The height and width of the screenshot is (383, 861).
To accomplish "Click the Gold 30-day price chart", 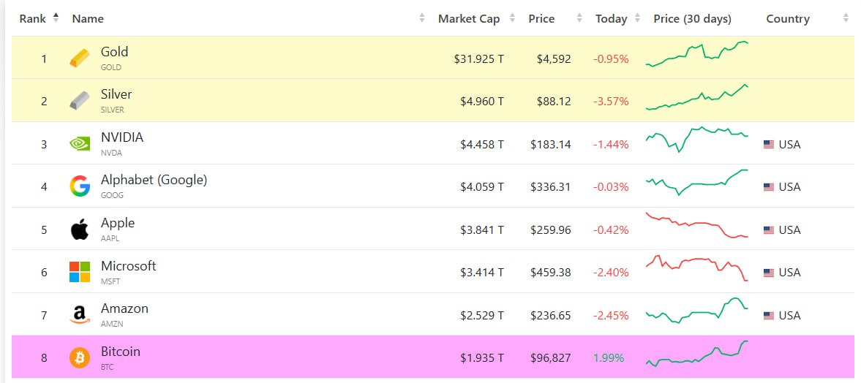I will point(696,55).
